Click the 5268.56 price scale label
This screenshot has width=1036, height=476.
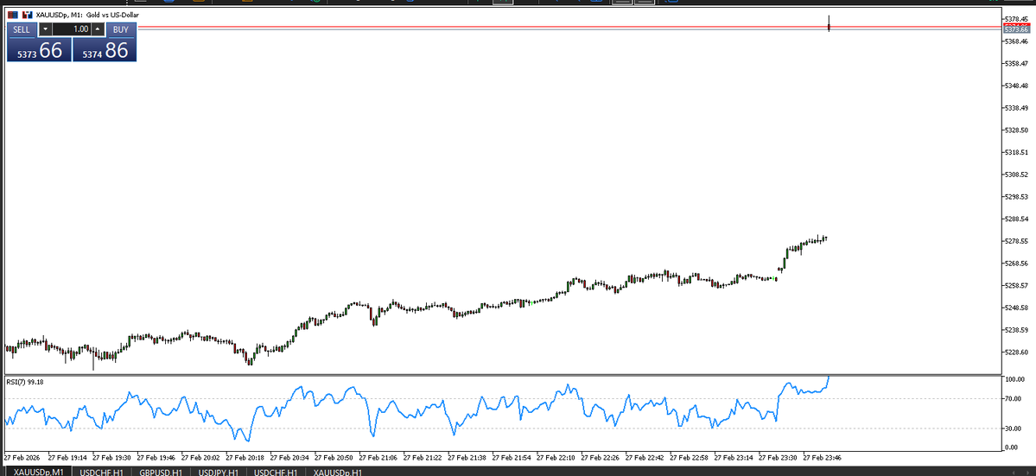1016,263
